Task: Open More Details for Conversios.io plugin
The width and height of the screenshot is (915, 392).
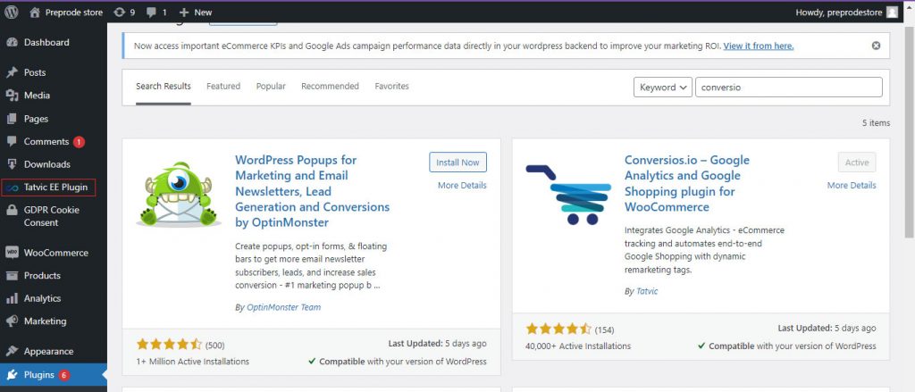Action: click(852, 186)
